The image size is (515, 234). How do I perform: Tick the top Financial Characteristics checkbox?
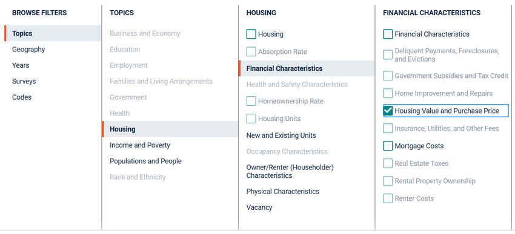click(x=388, y=34)
